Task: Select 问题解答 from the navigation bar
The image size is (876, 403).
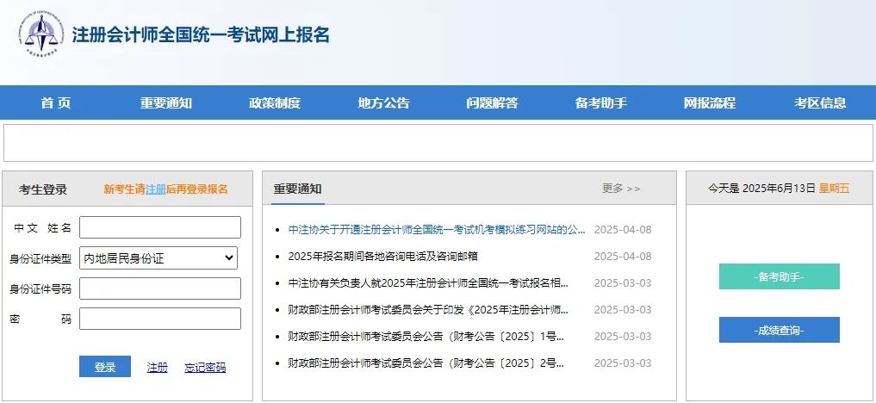Action: tap(492, 103)
